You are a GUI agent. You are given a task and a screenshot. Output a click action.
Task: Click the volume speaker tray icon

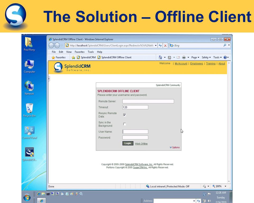click(x=209, y=201)
